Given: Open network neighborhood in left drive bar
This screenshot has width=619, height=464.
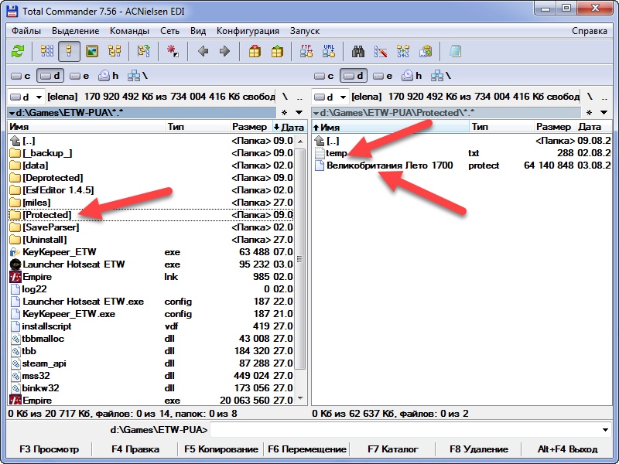Looking at the screenshot, I should click(x=138, y=76).
